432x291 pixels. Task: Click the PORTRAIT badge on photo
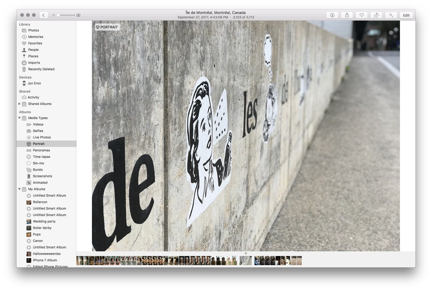point(107,27)
